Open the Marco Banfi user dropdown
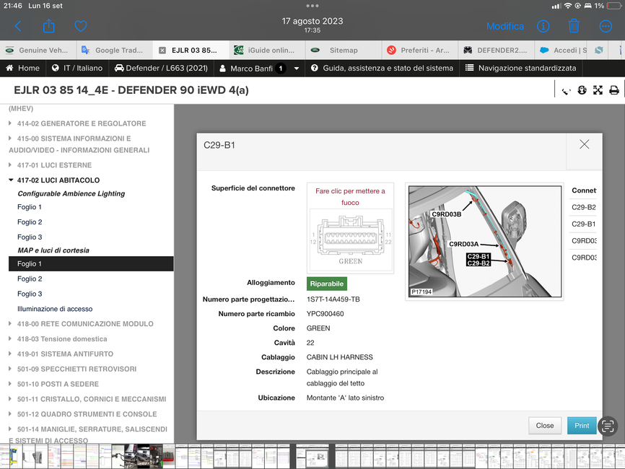 [259, 68]
